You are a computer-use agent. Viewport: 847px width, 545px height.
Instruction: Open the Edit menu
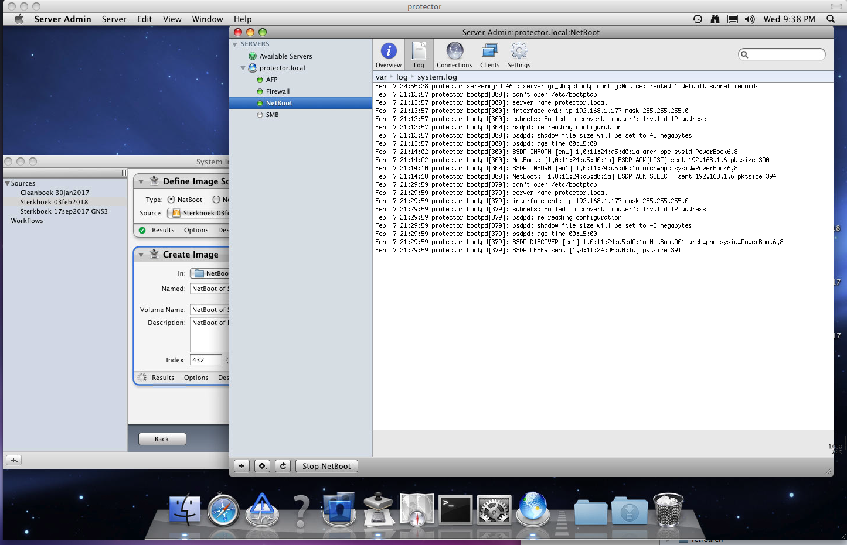144,19
